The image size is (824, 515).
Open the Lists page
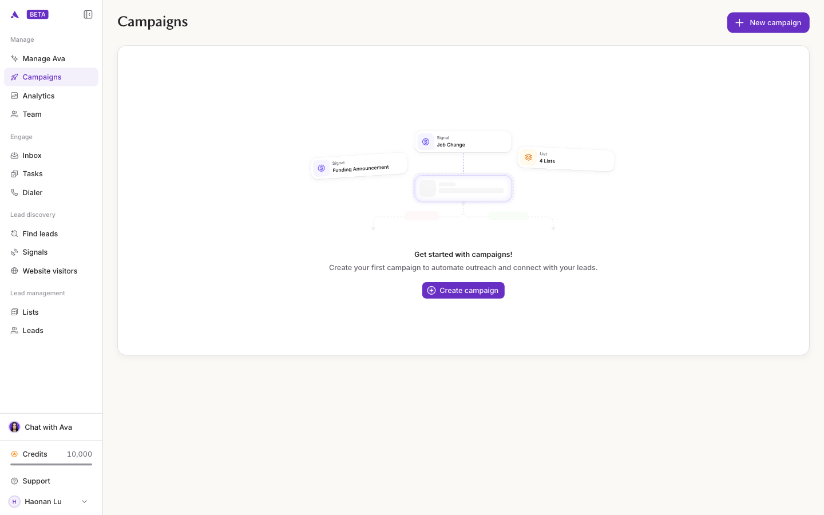pyautogui.click(x=51, y=312)
